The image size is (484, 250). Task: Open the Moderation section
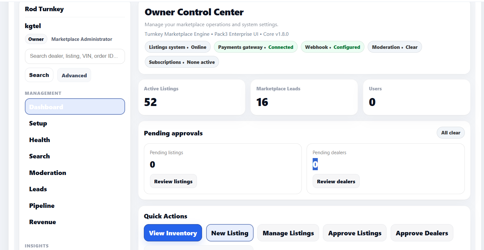point(47,172)
